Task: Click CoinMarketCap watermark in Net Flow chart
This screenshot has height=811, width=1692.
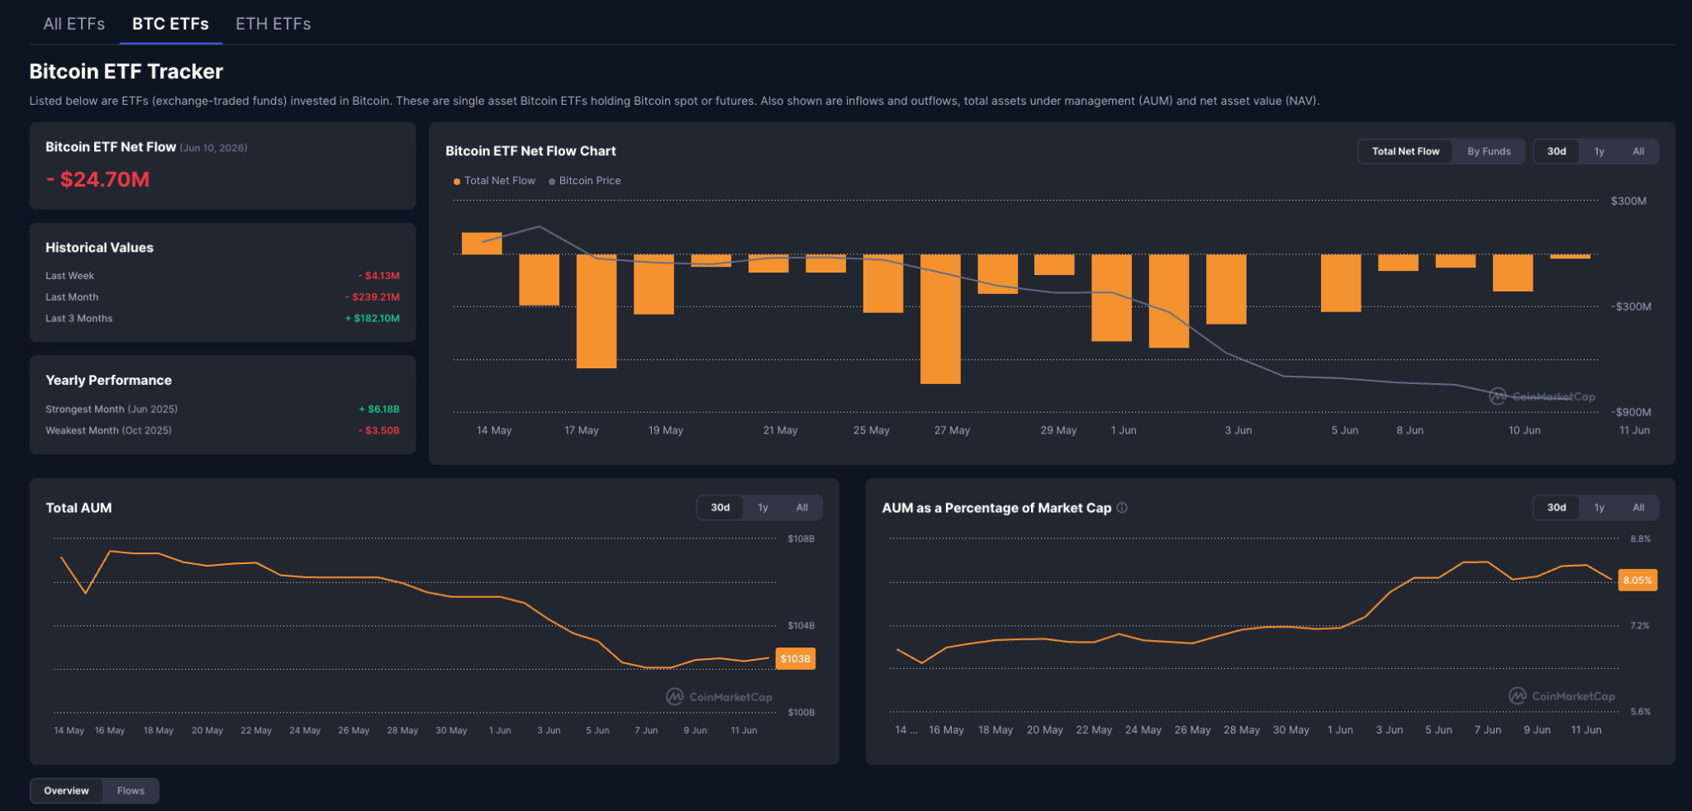Action: 1542,396
